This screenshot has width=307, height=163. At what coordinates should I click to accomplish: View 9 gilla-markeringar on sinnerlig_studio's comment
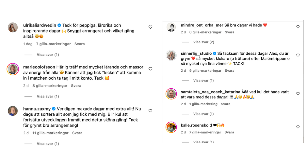pos(204,71)
